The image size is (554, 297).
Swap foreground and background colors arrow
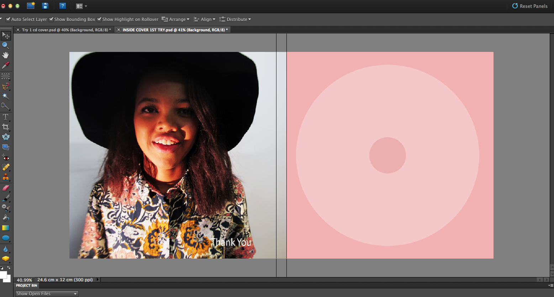click(9, 267)
